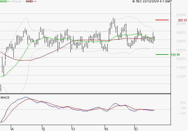Screen dimensions: 188x131
Task: Select month marker A on time axis
Action: coord(12,129)
